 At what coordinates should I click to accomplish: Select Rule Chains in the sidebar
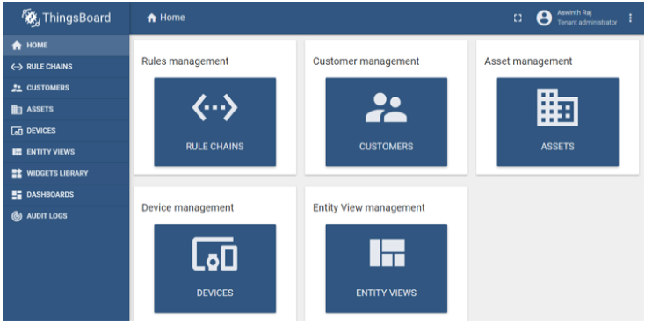66,67
